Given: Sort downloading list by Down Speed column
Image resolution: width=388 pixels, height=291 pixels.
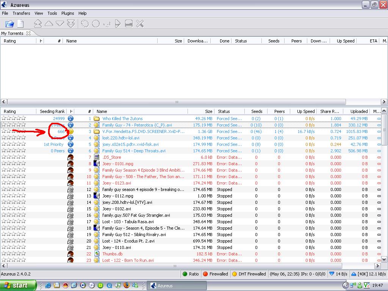Looking at the screenshot, I should (318, 41).
